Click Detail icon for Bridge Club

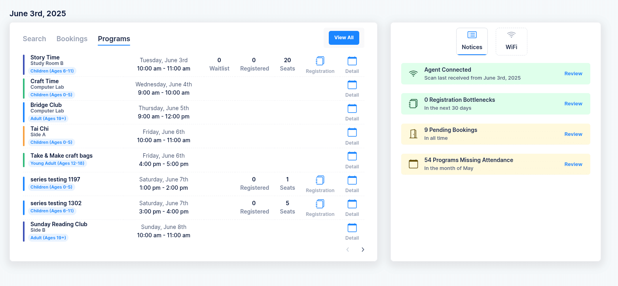(352, 108)
